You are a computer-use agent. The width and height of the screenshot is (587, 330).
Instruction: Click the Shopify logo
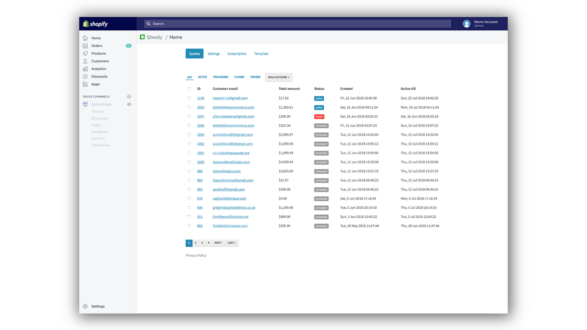[x=95, y=24]
